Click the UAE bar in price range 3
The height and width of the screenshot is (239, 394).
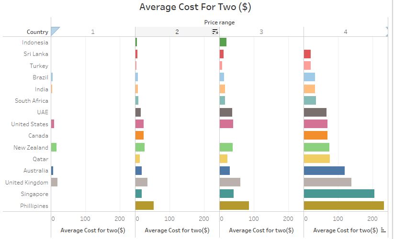point(226,112)
